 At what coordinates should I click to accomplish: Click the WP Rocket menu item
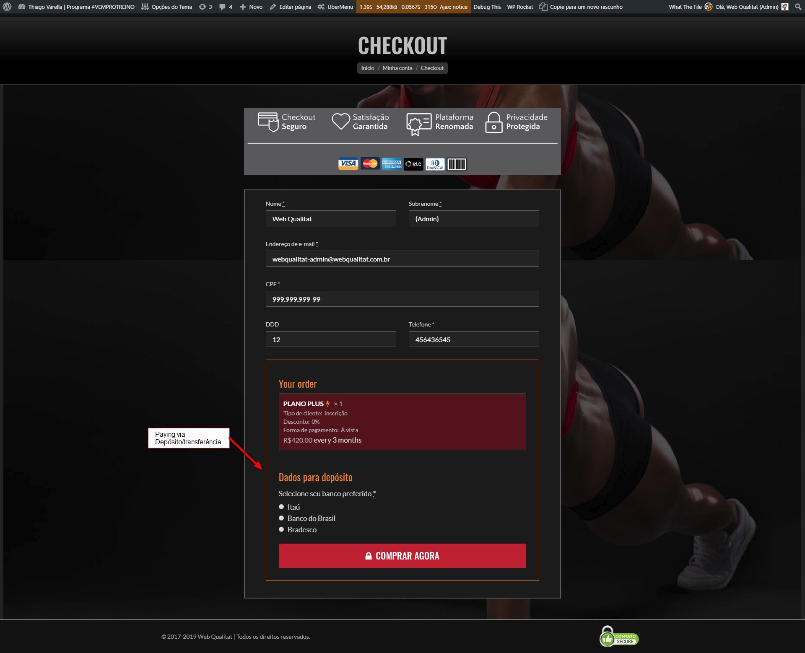coord(520,7)
